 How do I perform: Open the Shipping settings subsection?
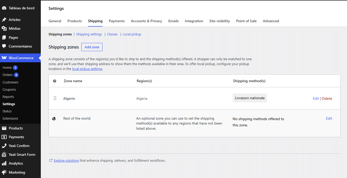[x=89, y=34]
